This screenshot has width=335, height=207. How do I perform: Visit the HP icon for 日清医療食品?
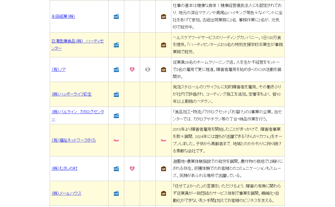163,45
